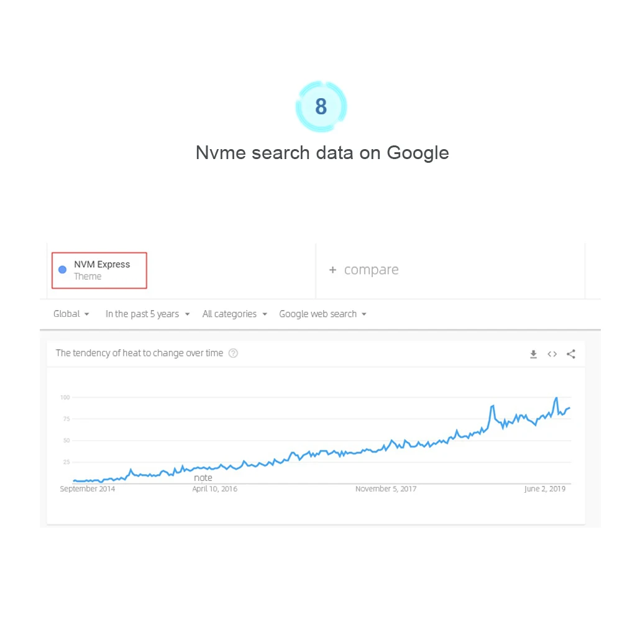Click the numbered 8 circle badge
Viewport: 622px width, 622px height.
click(321, 106)
